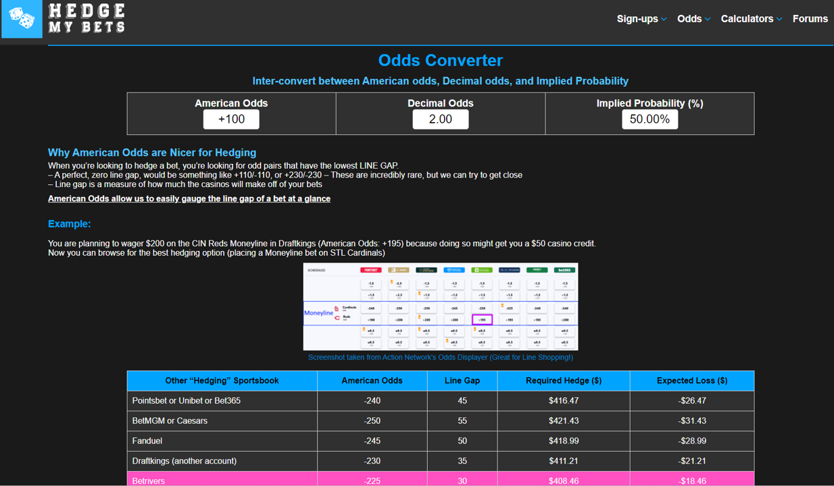The width and height of the screenshot is (834, 486).
Task: Expand the Sign-ups dropdown chevron
Action: [664, 20]
